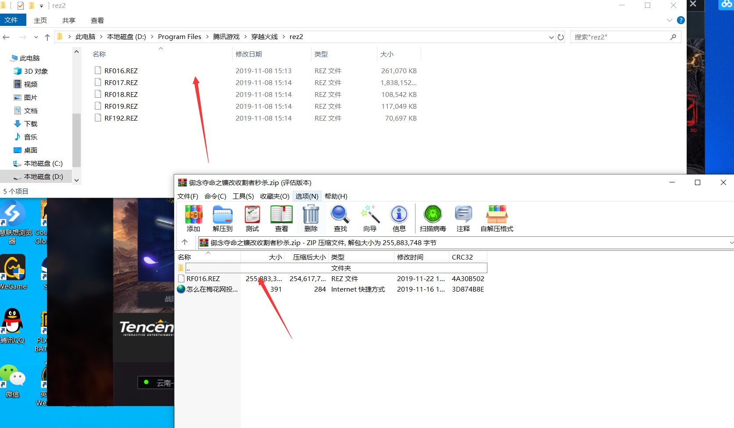Switch to the Explorer 共享 ribbon tab
Viewport: 734px width, 428px height.
[x=68, y=20]
